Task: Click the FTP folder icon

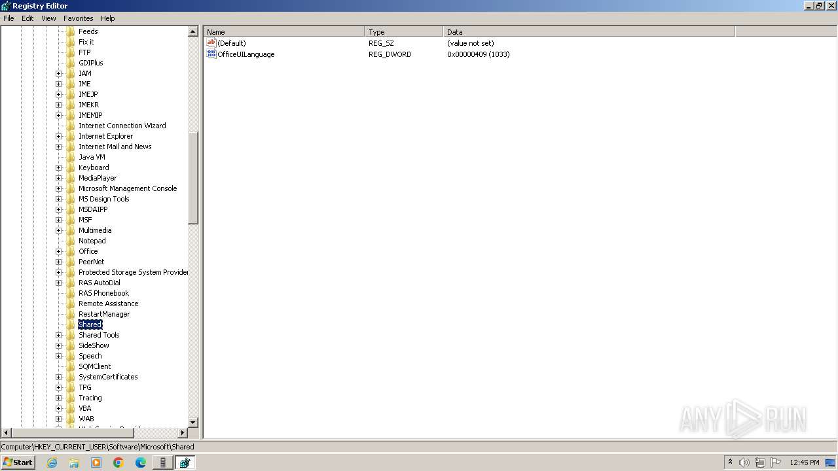Action: pyautogui.click(x=71, y=52)
